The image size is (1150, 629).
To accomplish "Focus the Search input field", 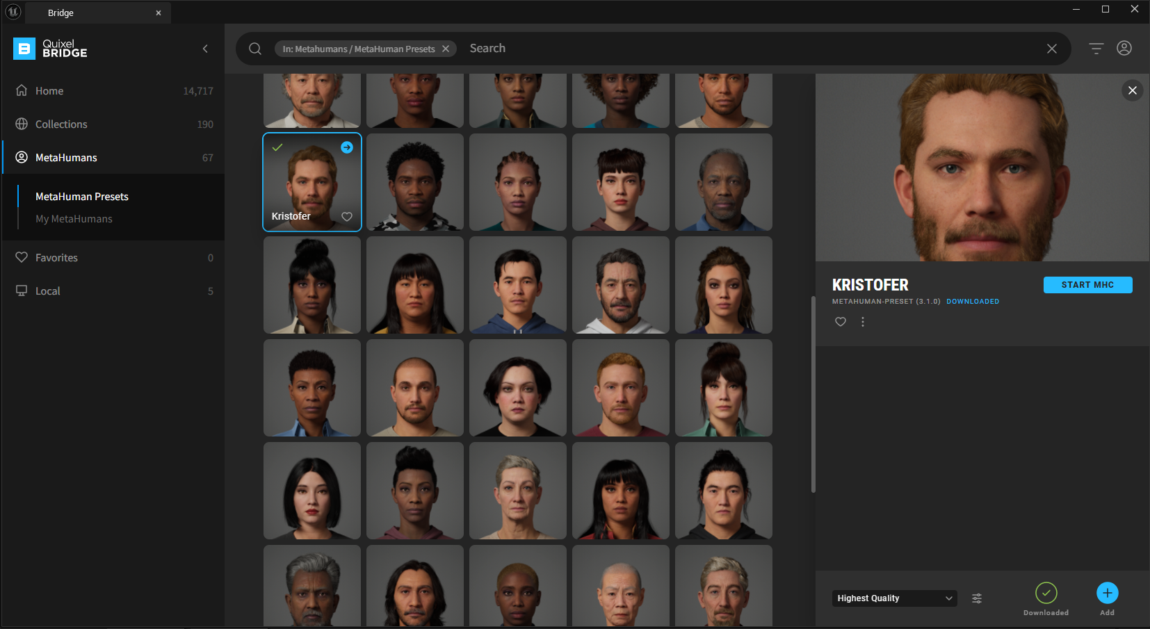I will pos(751,49).
